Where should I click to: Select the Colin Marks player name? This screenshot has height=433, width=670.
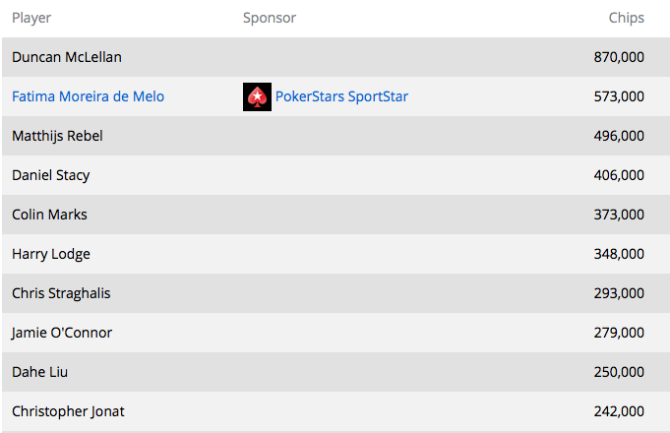coord(49,215)
